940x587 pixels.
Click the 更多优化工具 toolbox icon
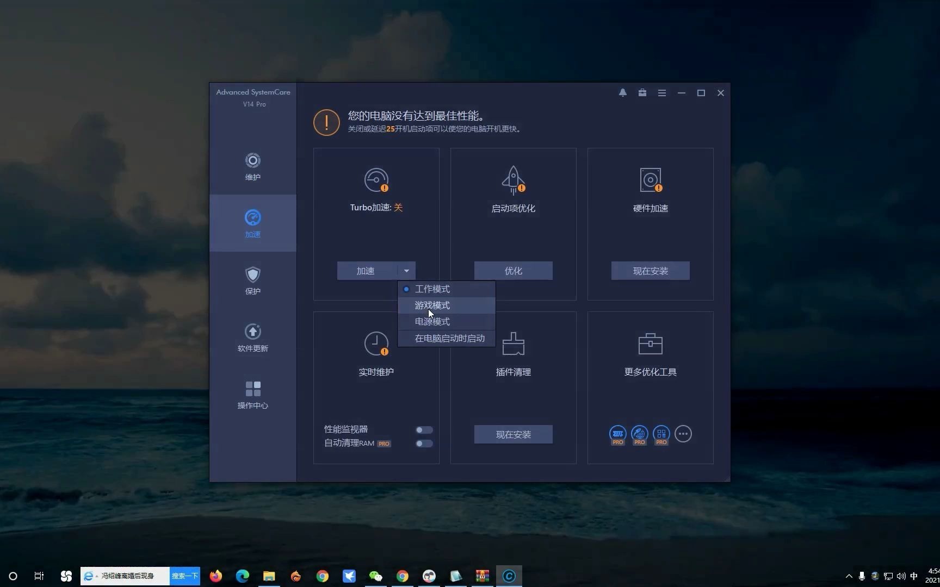click(x=651, y=344)
